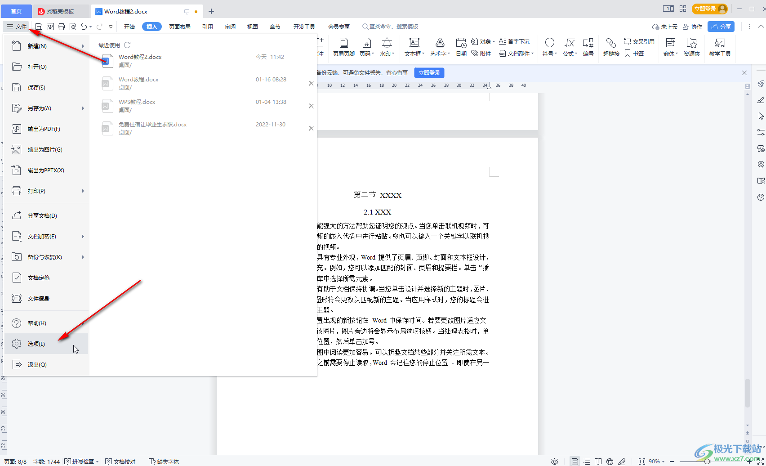Click the search commands field (查找命令)
Screen dimensions: 766x466
tap(390, 27)
